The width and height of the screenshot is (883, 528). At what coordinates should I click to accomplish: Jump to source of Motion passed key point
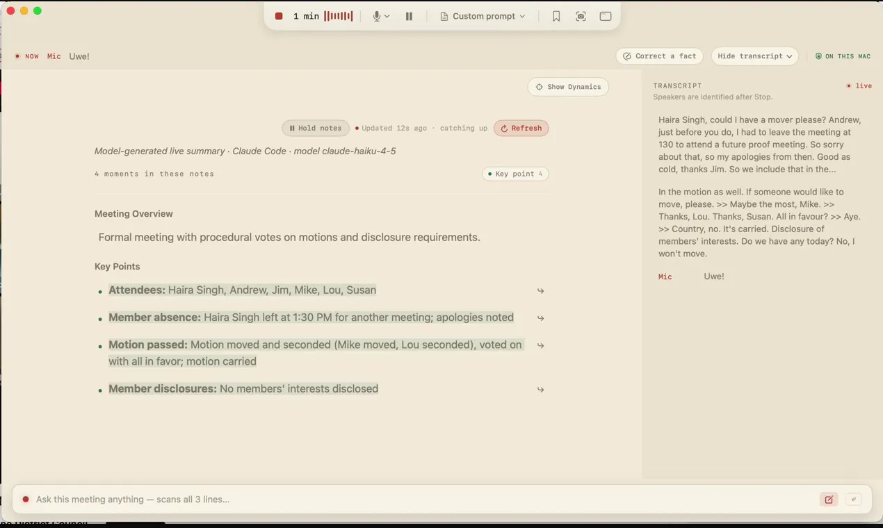click(x=540, y=345)
